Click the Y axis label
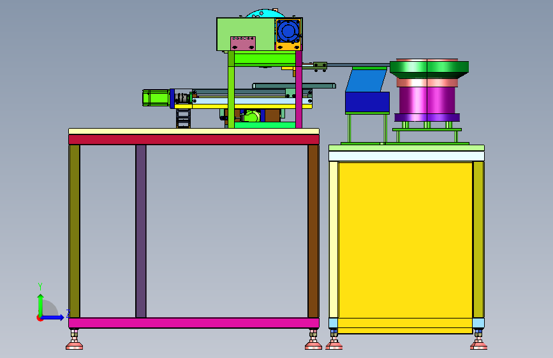553x358 pixels. point(40,287)
